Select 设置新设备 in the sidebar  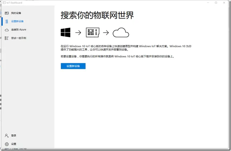tap(28, 21)
